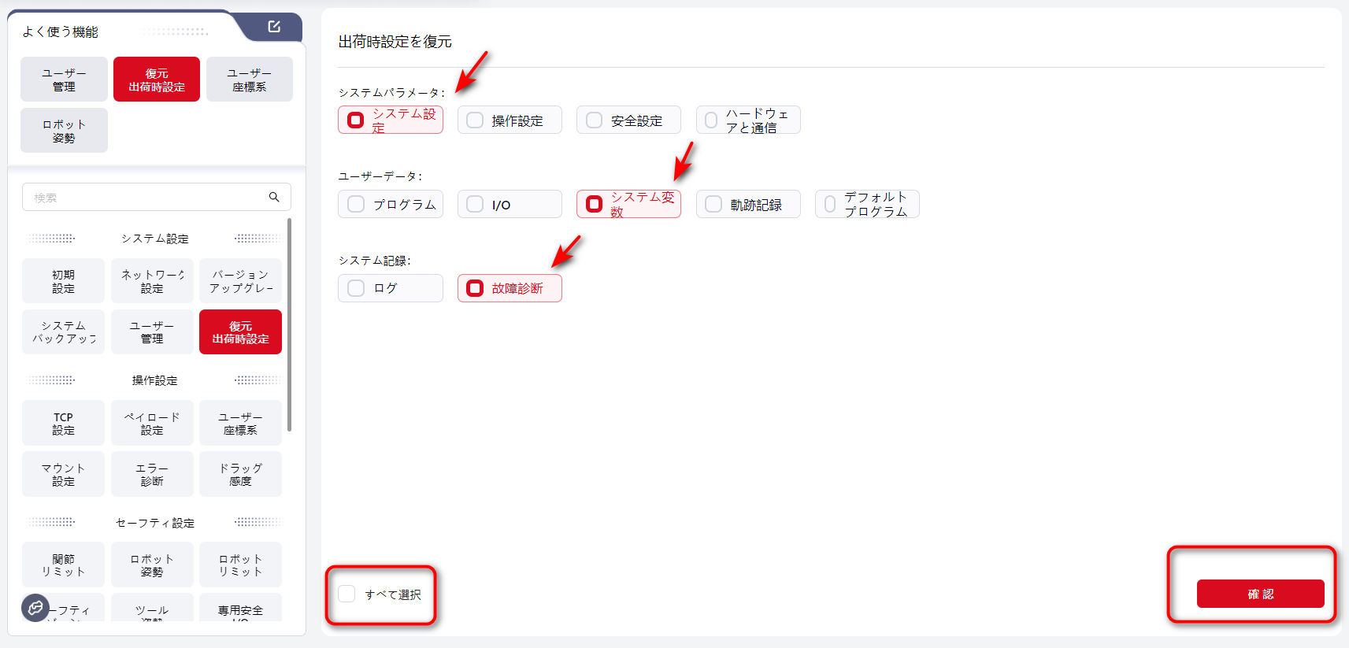Open the エラー診断 menu item
The image size is (1349, 648).
[152, 474]
